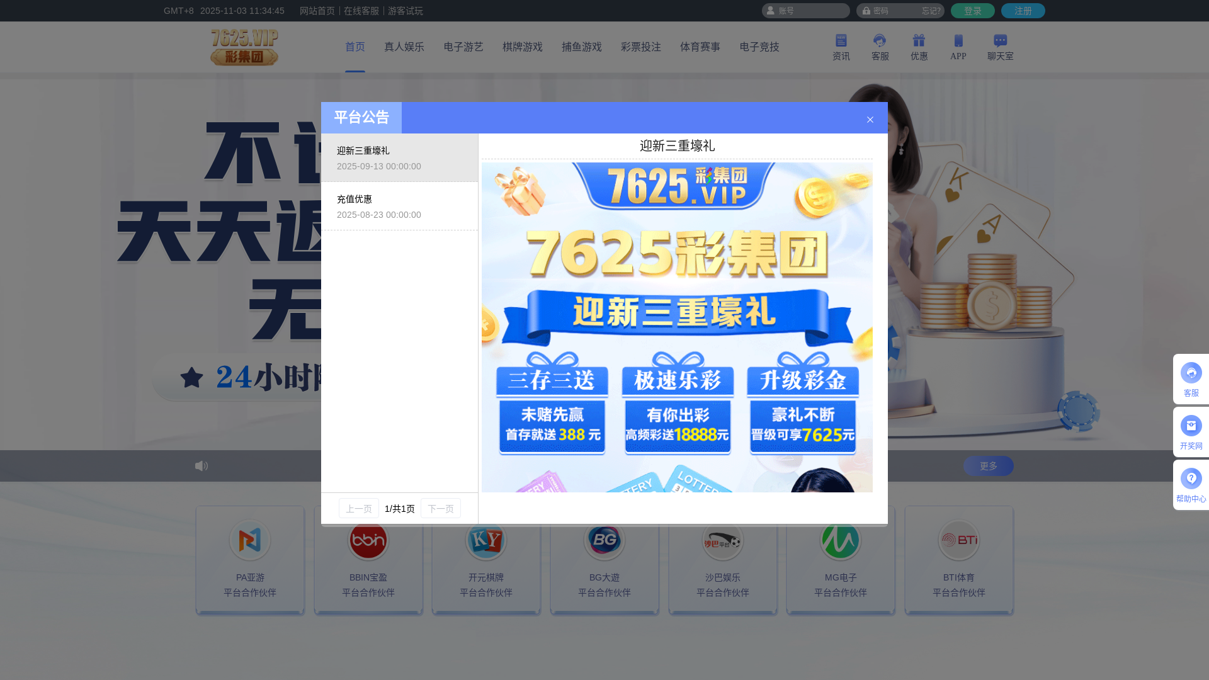Click the 下一页 next page button

(441, 508)
